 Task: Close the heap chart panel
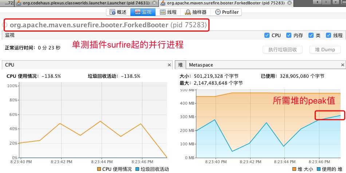coord(342,65)
